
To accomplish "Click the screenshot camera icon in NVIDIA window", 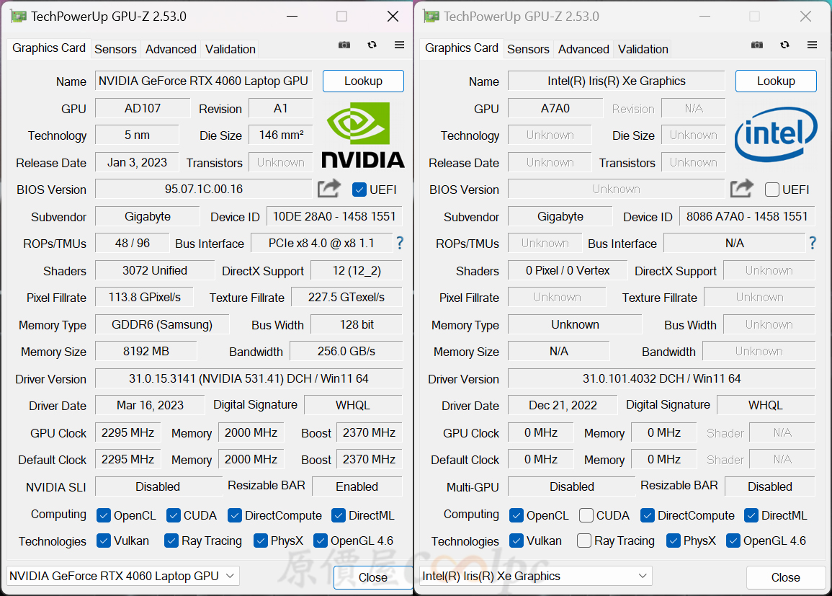I will 344,45.
